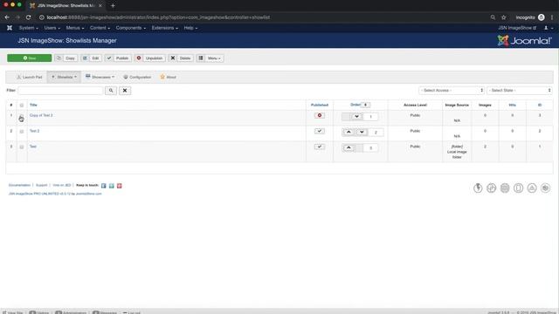Open the JSN ImageShow site link
This screenshot has width=559, height=314.
point(517,28)
